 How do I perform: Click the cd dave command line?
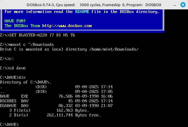point(13,68)
